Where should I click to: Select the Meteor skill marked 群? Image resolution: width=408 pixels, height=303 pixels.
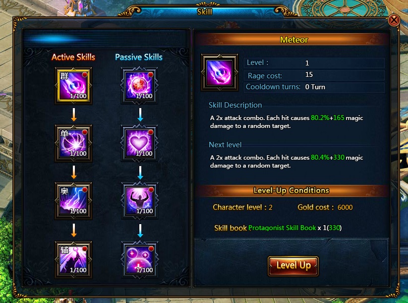[73, 86]
